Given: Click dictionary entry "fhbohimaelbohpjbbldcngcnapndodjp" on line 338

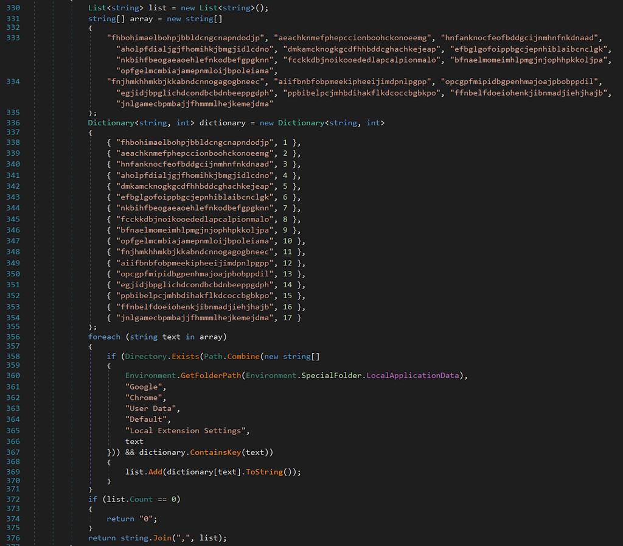Looking at the screenshot, I should click(x=195, y=142).
